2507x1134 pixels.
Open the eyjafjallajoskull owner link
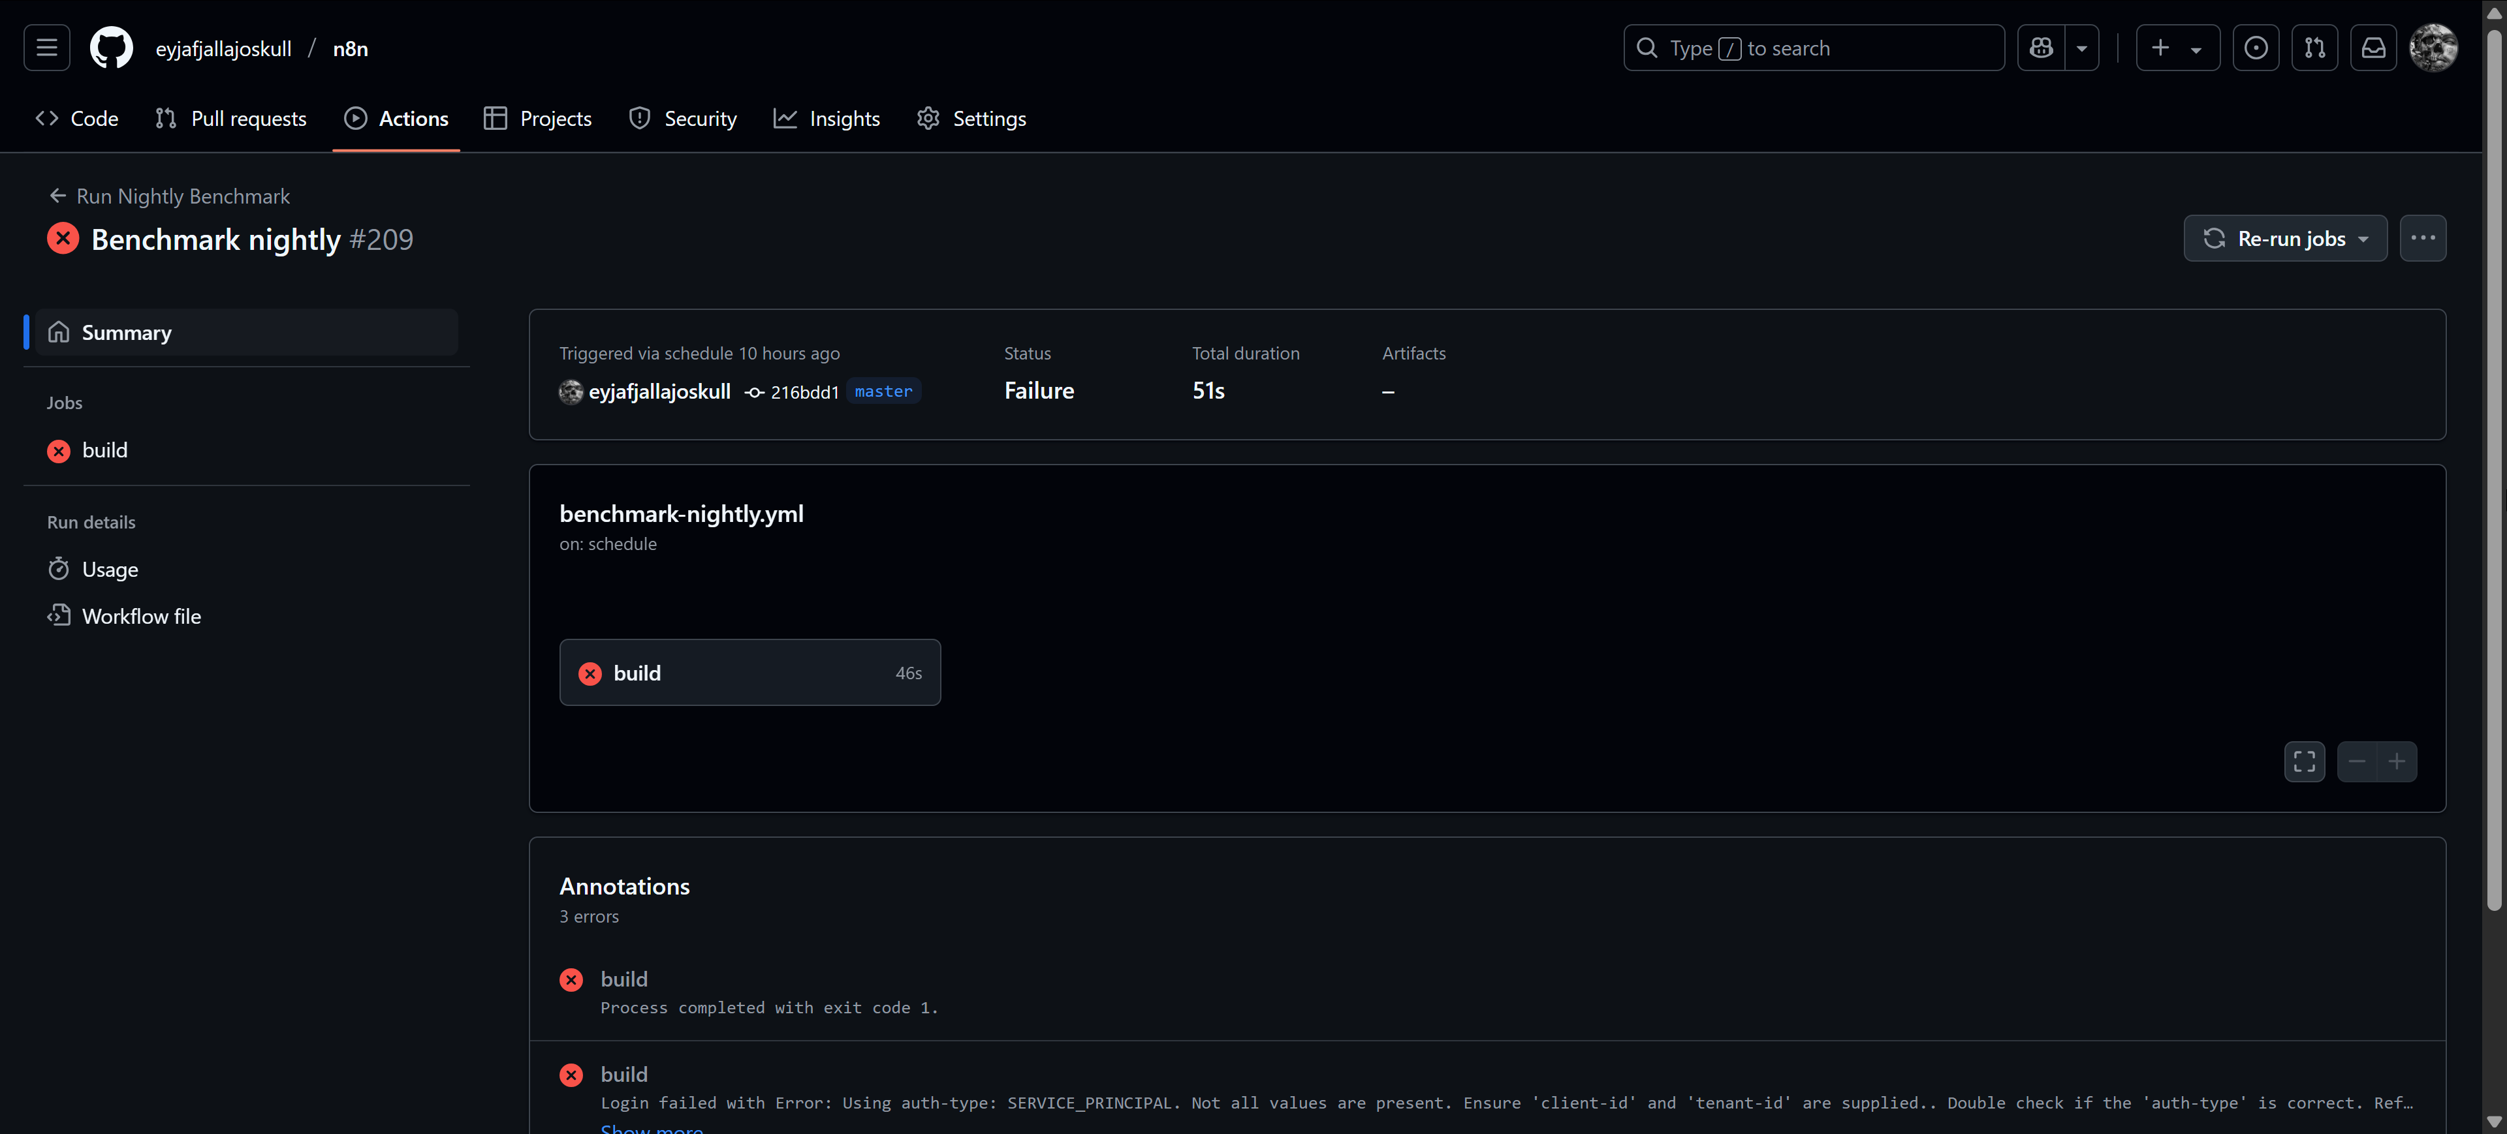(223, 49)
